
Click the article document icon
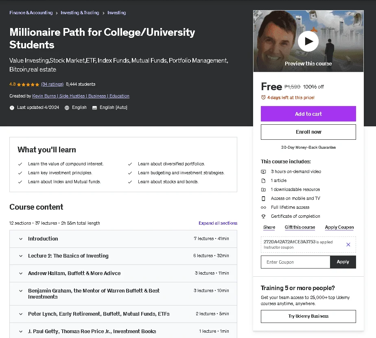coord(263,180)
